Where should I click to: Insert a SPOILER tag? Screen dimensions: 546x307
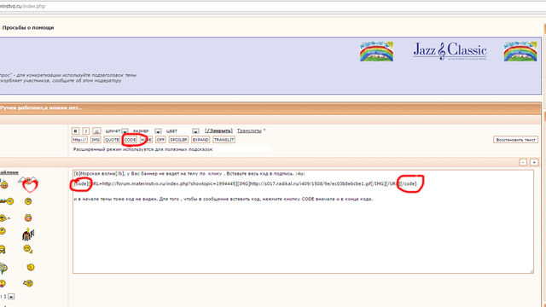pos(178,140)
